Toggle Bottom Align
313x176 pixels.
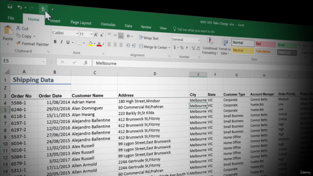pyautogui.click(x=121, y=36)
